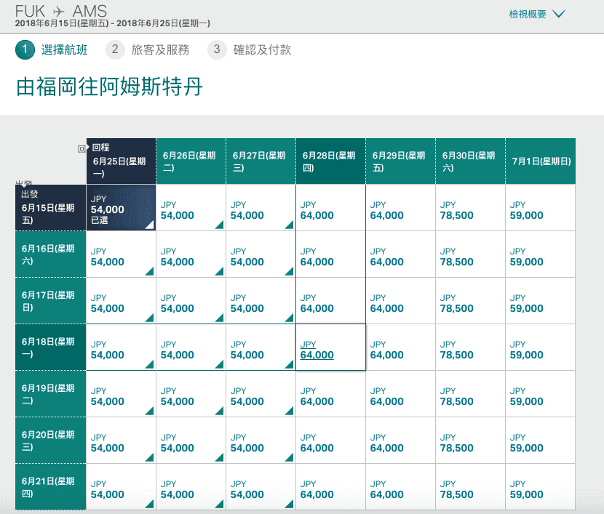
Task: Choose 6月17日 depart, 7月1日 return fare
Action: [541, 301]
